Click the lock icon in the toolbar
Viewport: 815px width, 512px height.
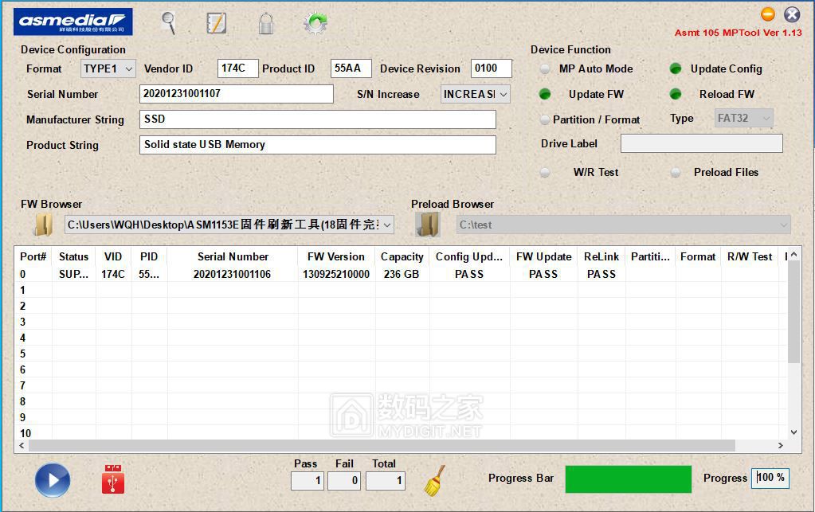(265, 22)
